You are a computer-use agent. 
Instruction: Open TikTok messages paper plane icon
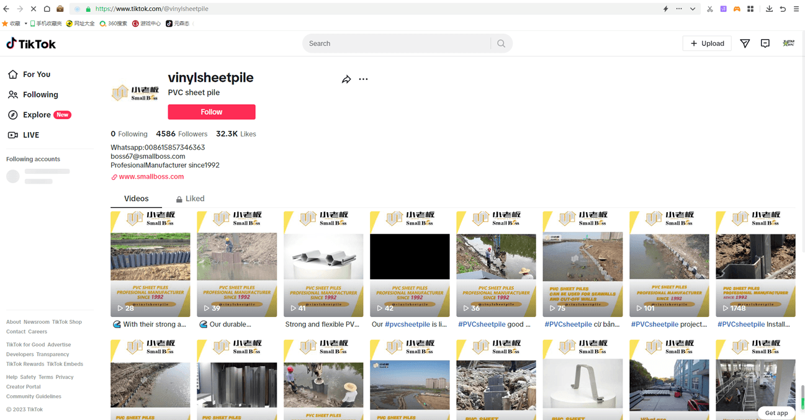(x=745, y=43)
